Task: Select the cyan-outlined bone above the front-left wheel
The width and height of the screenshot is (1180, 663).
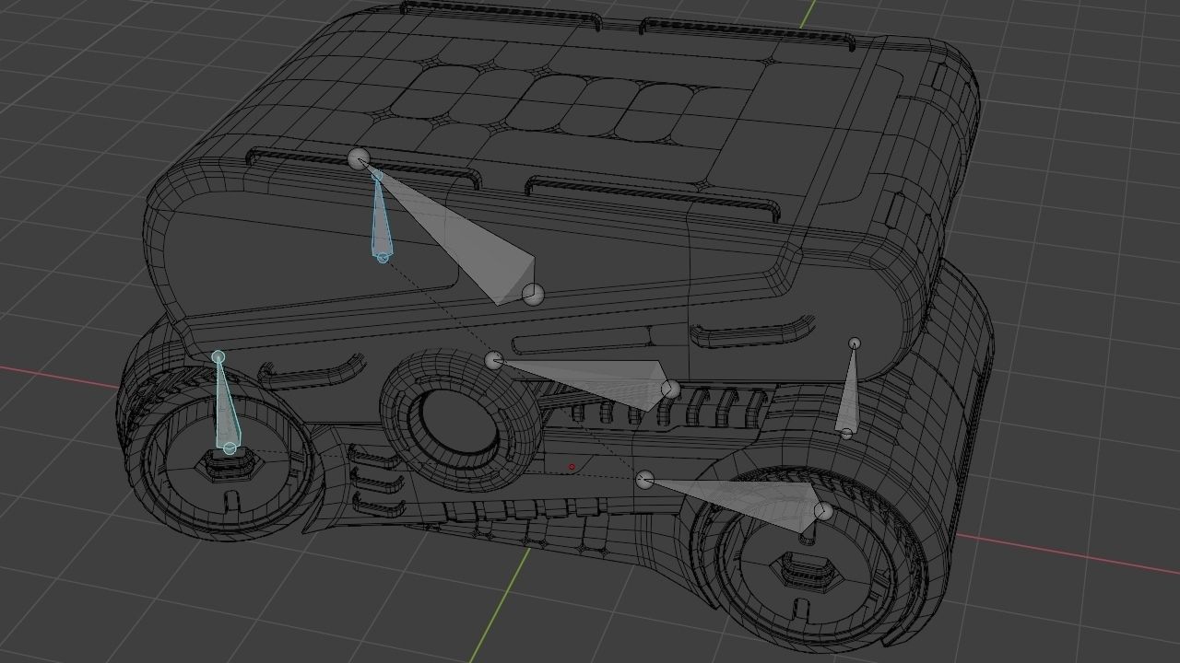Action: [x=226, y=405]
